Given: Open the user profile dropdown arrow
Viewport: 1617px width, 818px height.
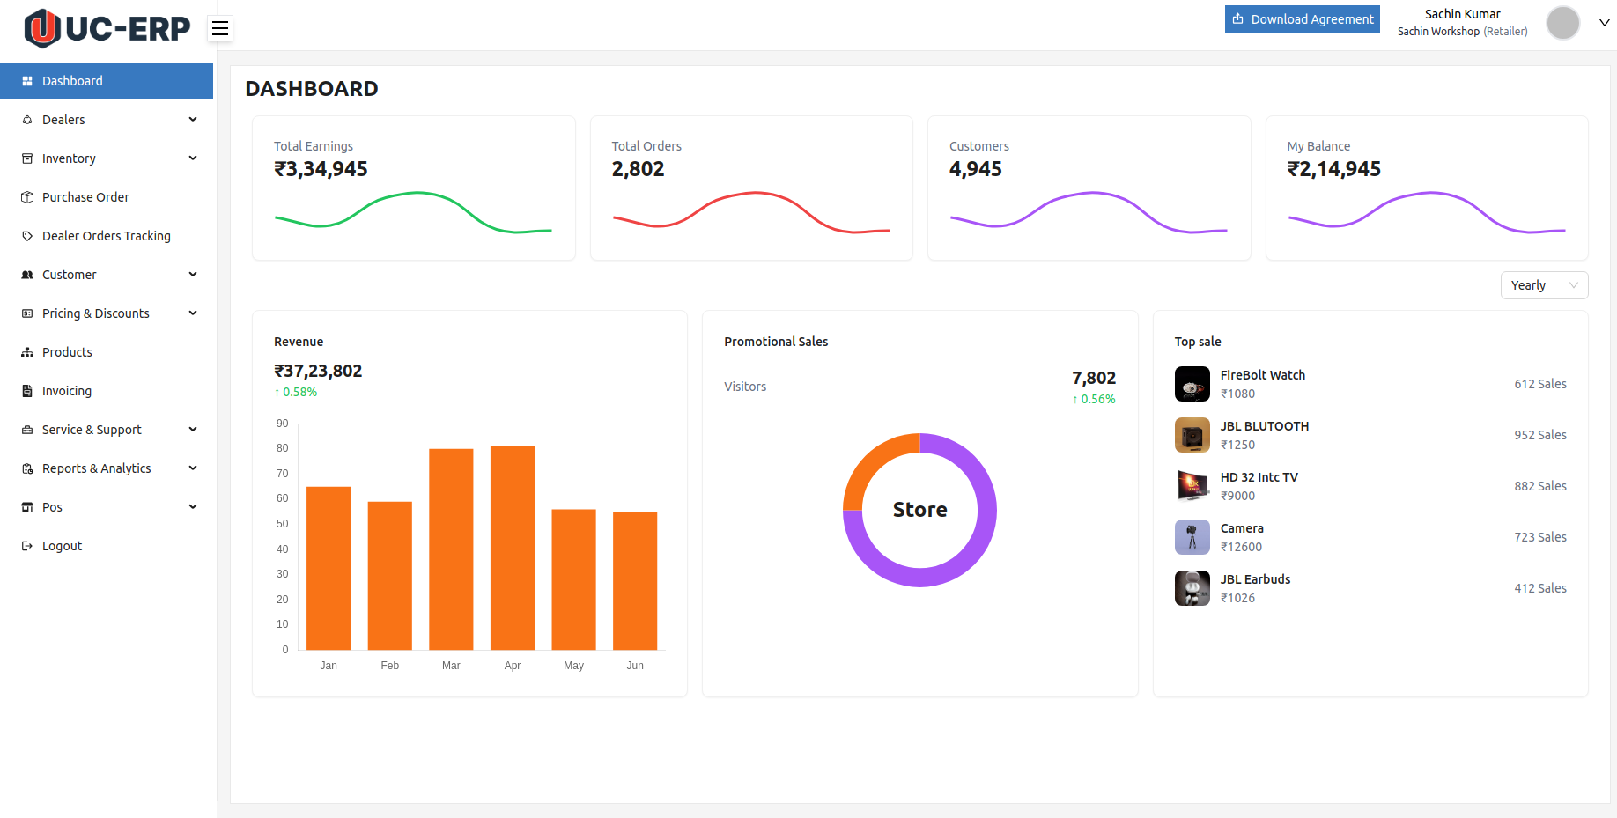Looking at the screenshot, I should pos(1605,23).
